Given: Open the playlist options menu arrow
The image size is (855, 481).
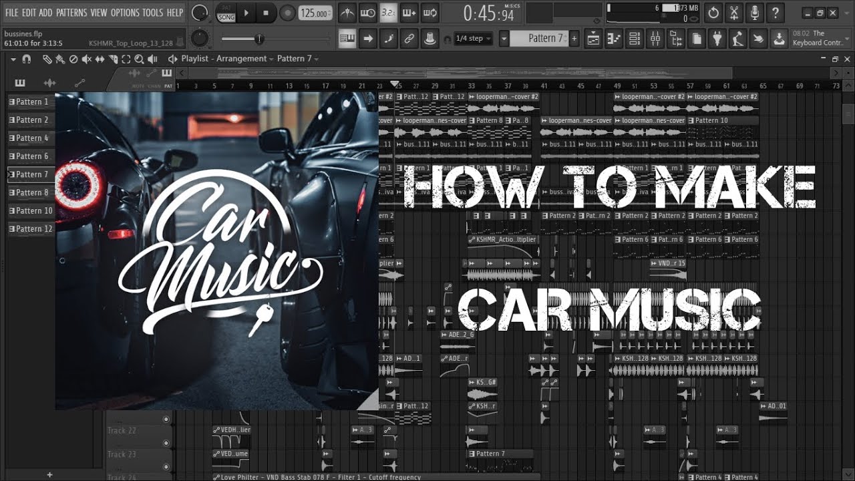Looking at the screenshot, I should coord(13,59).
